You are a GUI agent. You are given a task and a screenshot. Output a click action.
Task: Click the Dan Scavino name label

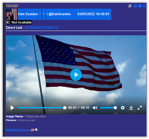pyautogui.click(x=28, y=14)
